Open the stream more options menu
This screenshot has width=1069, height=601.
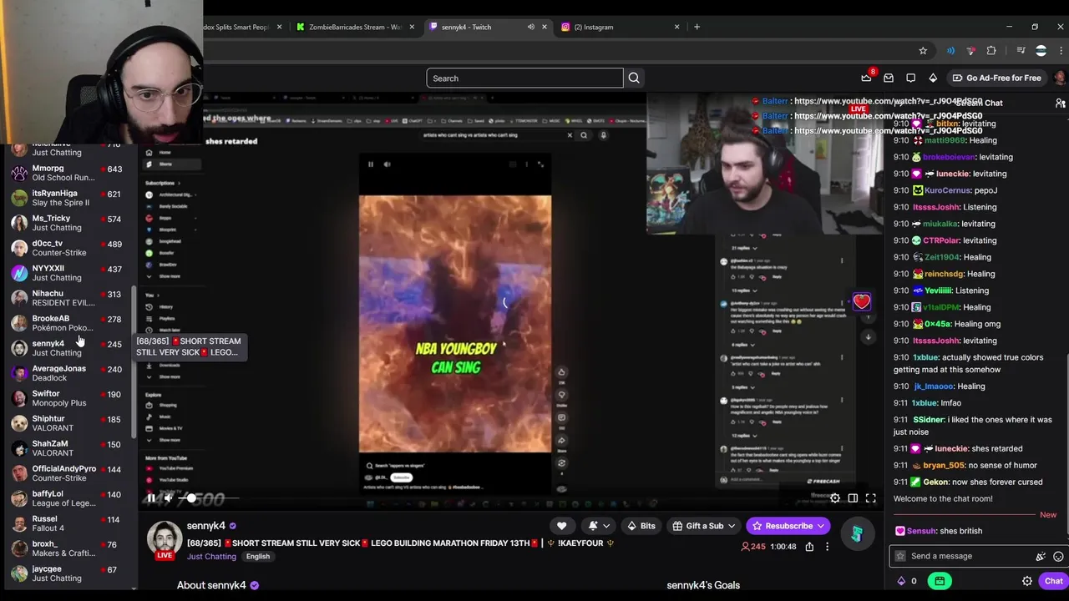click(x=827, y=547)
